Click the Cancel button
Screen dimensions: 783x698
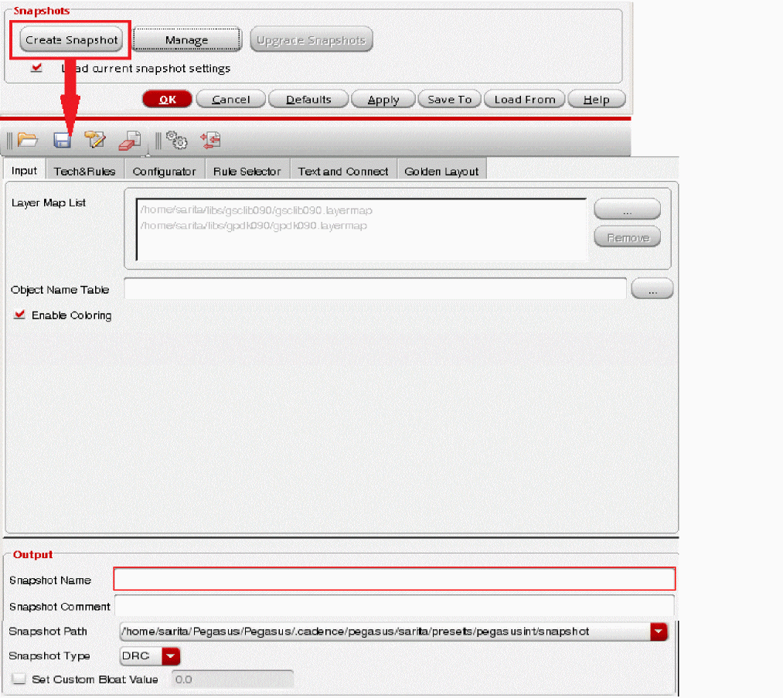click(x=230, y=100)
